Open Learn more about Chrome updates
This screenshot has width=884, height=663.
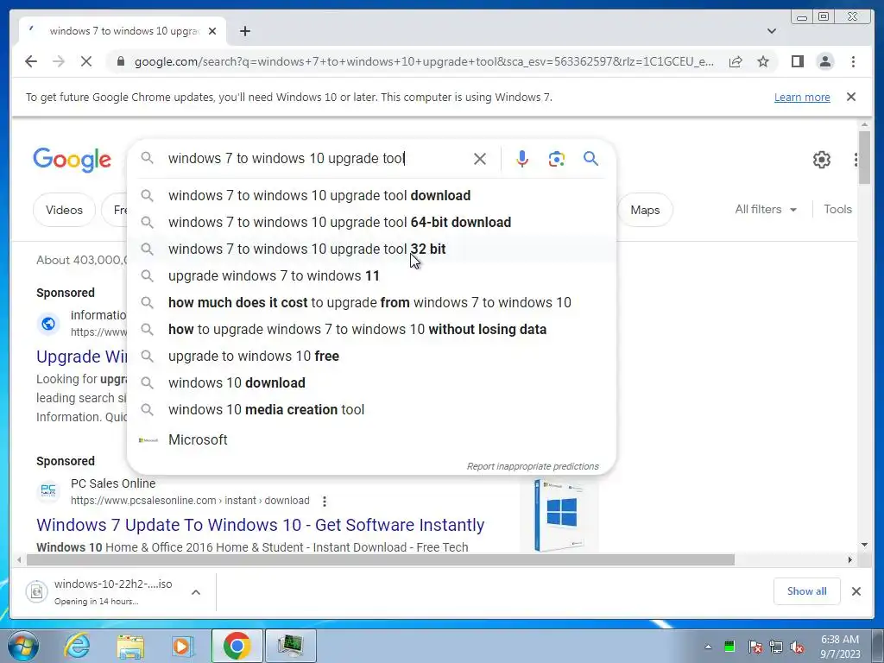[x=802, y=97]
